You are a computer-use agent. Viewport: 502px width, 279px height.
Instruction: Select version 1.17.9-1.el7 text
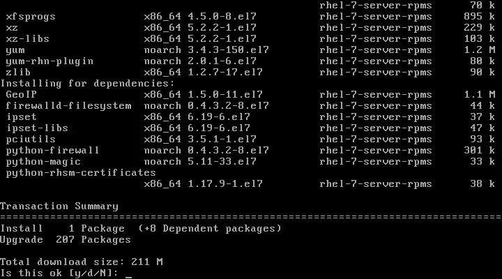coord(225,183)
